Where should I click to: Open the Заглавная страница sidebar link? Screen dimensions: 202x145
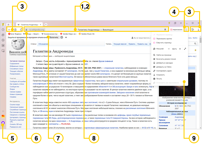click(x=17, y=61)
